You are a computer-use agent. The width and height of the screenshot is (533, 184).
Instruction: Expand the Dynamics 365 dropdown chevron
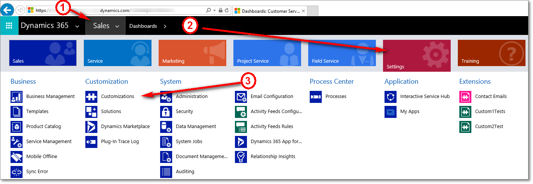(77, 26)
